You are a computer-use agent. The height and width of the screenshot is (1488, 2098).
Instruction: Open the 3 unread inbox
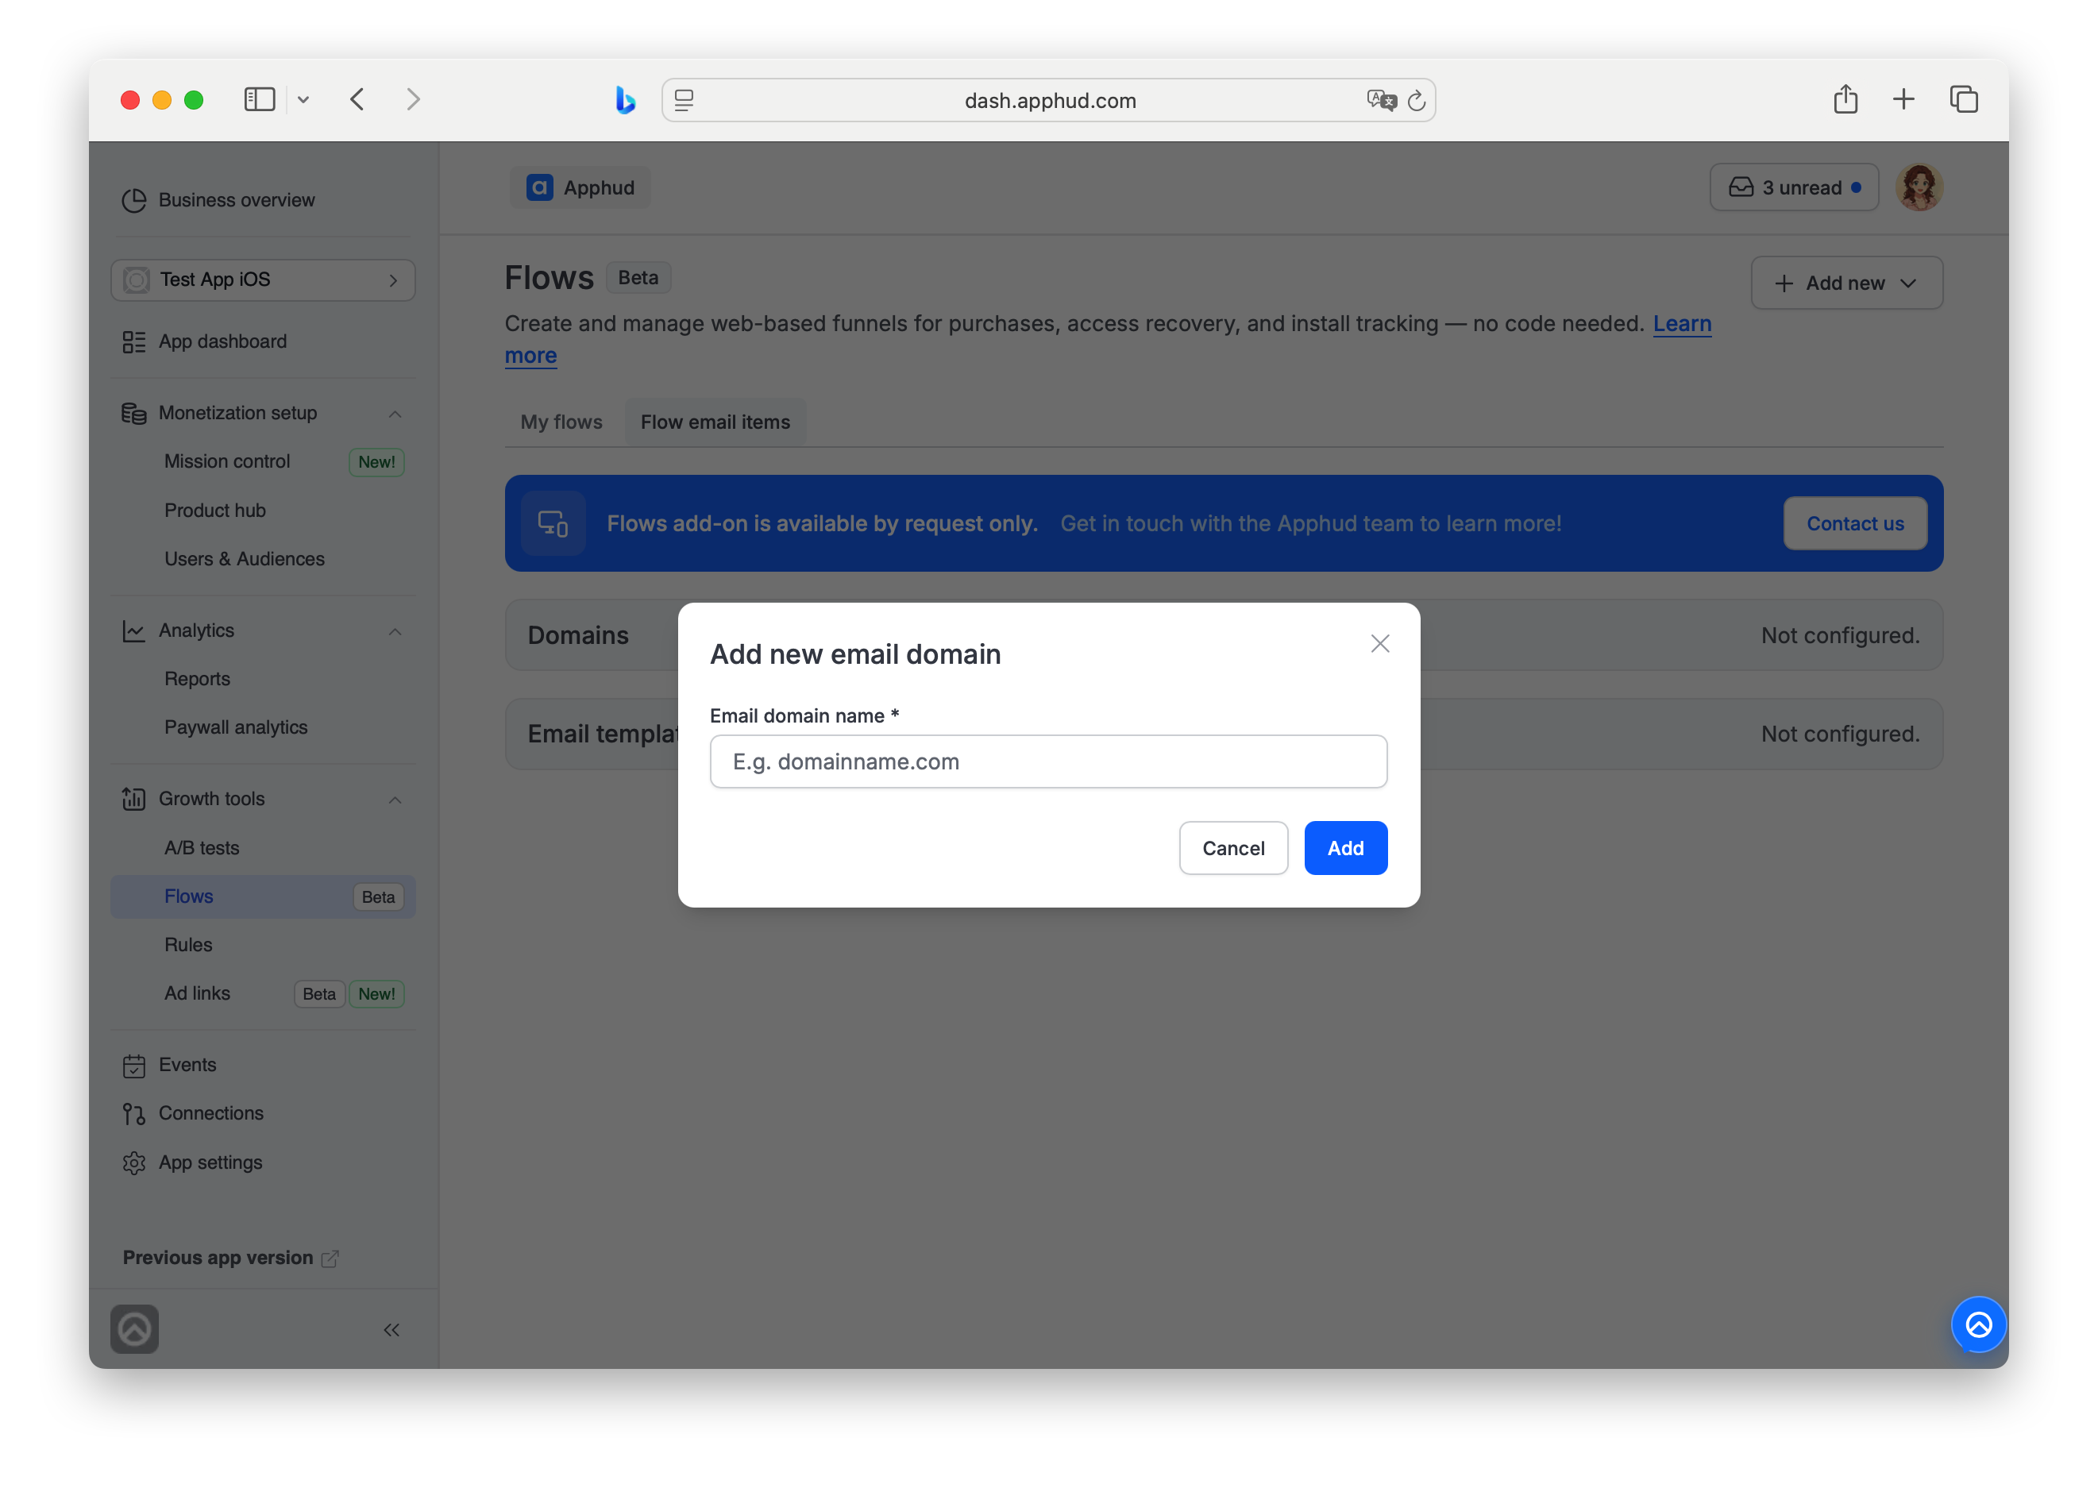[1794, 188]
